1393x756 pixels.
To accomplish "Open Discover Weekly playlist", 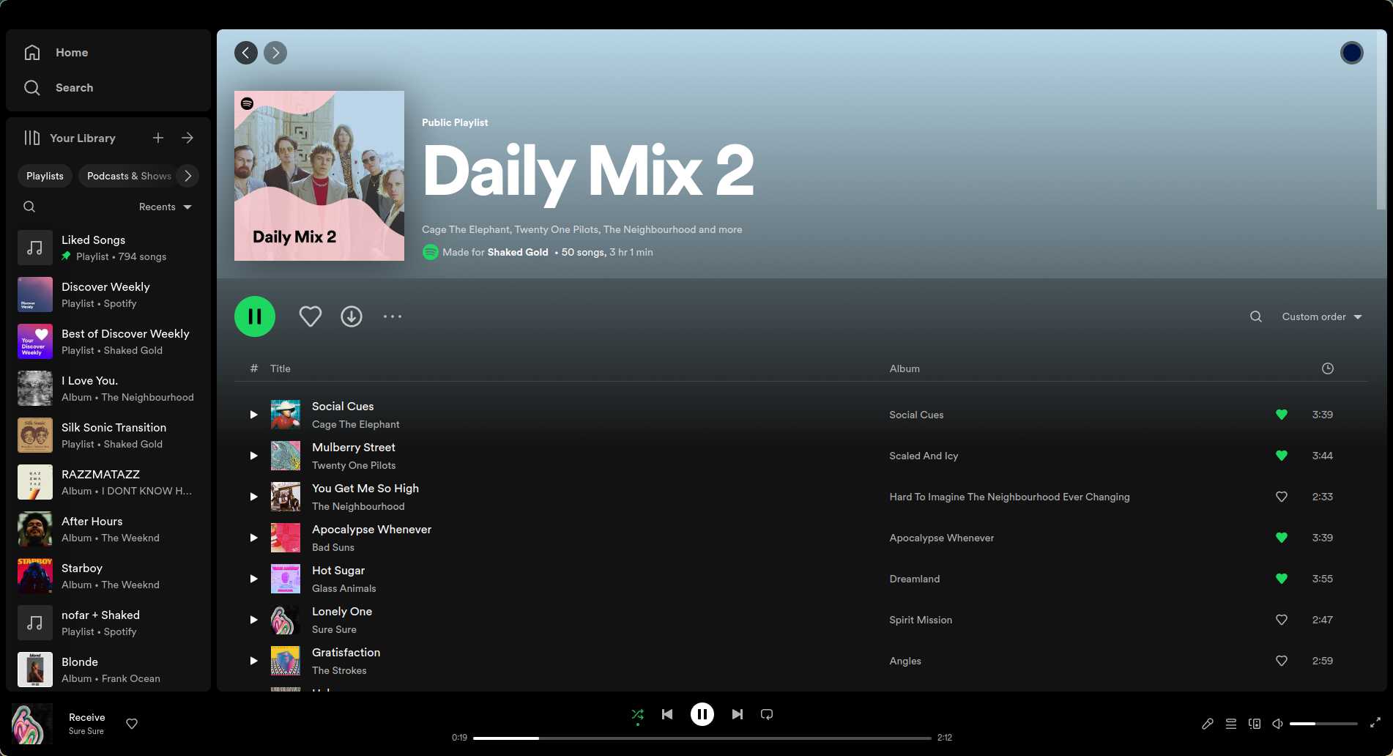I will coord(108,294).
